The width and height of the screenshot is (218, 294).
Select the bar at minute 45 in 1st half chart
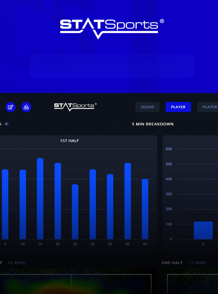pos(145,209)
